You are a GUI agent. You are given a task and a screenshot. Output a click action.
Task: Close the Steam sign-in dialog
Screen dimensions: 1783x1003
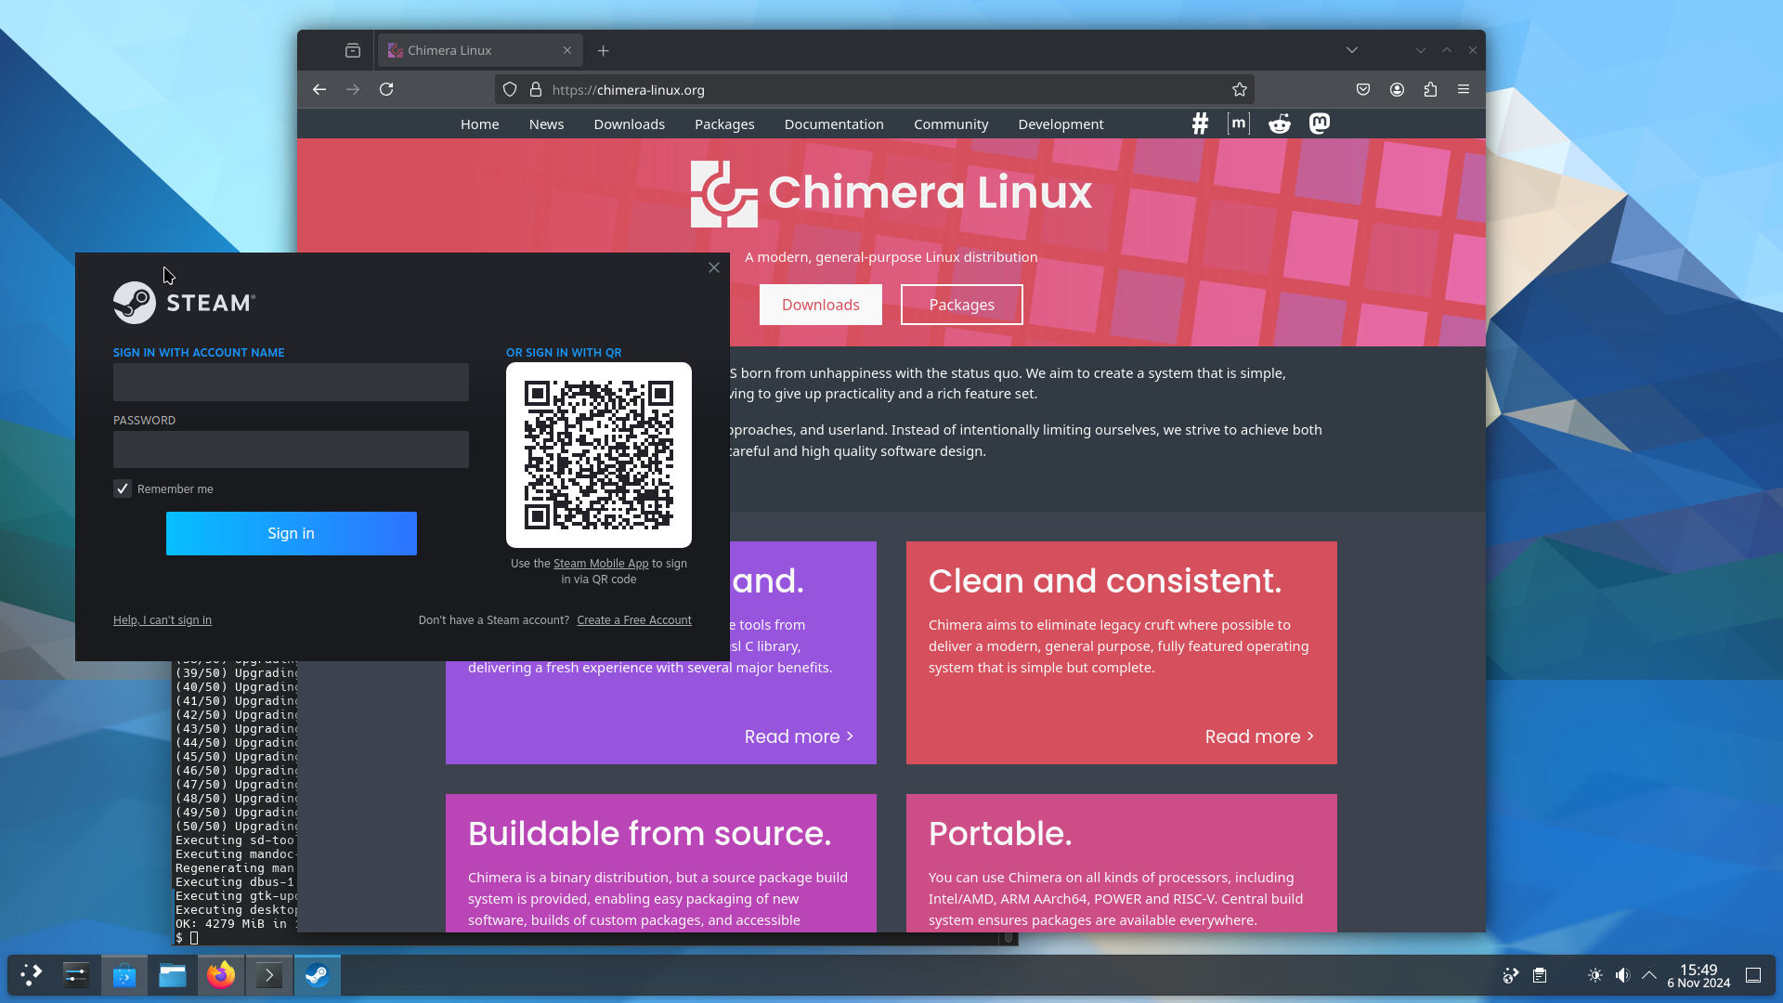[x=714, y=267]
